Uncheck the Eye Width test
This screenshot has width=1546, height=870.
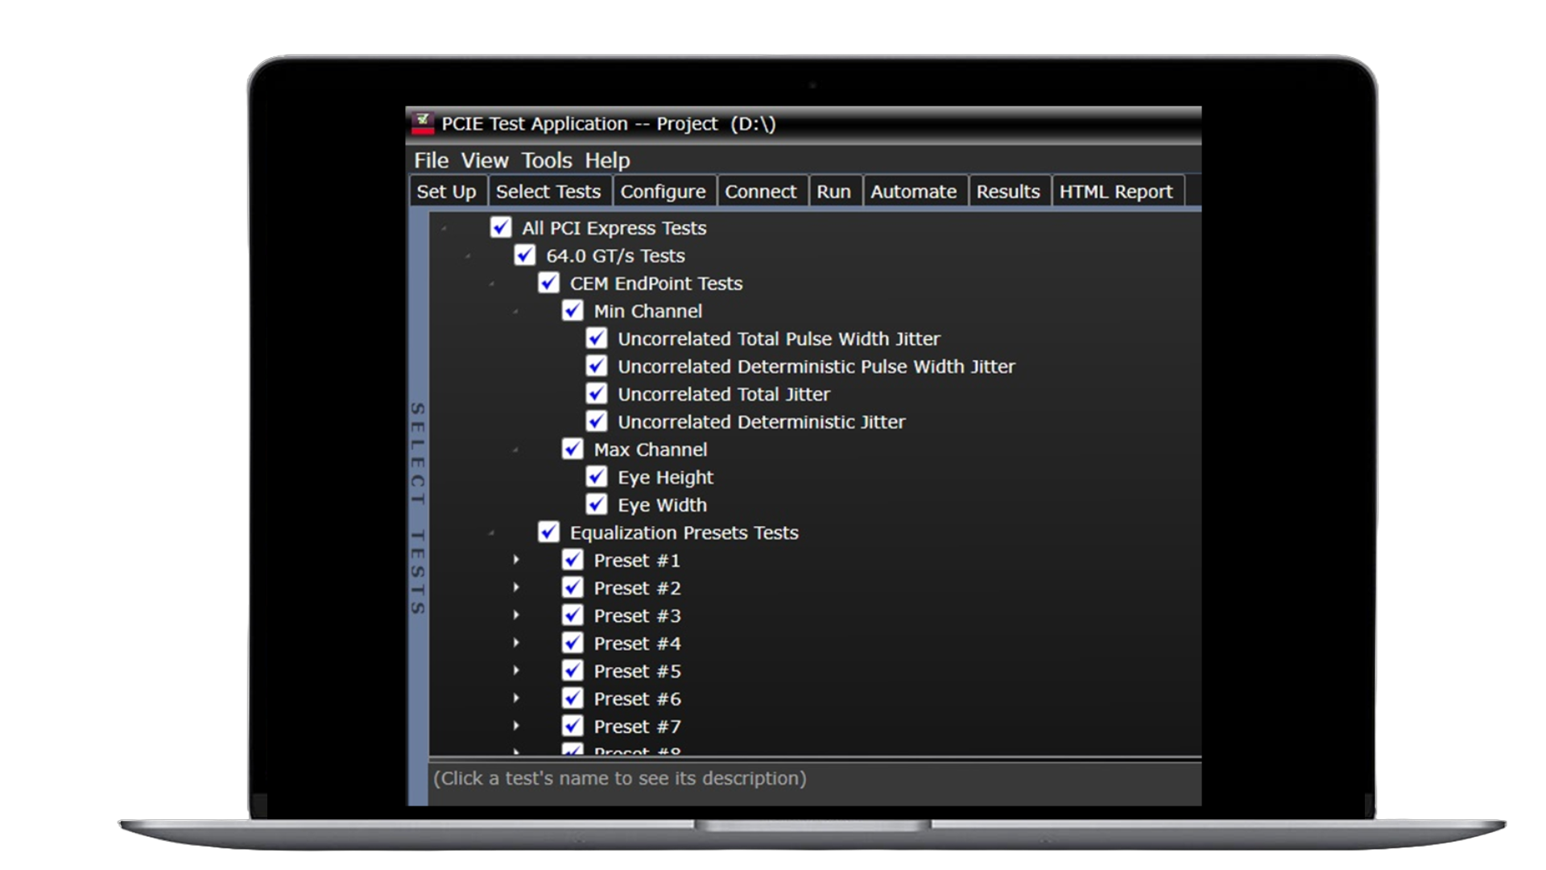pos(597,504)
